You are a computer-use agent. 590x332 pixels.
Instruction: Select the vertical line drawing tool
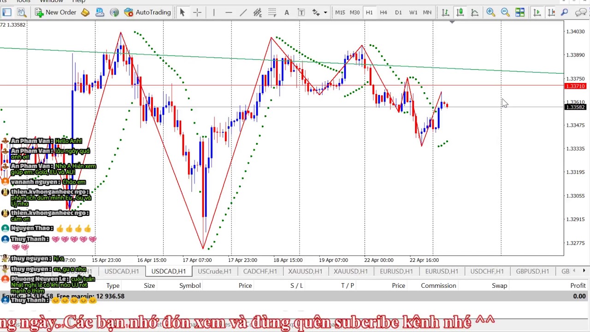pyautogui.click(x=214, y=12)
